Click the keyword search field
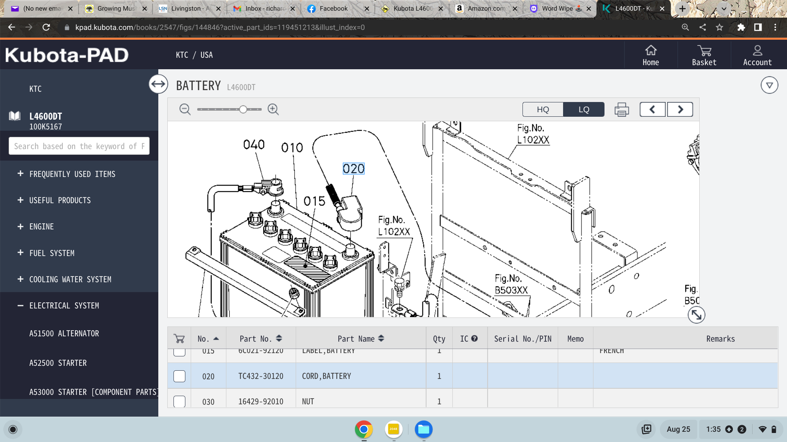Viewport: 787px width, 442px height. point(79,146)
